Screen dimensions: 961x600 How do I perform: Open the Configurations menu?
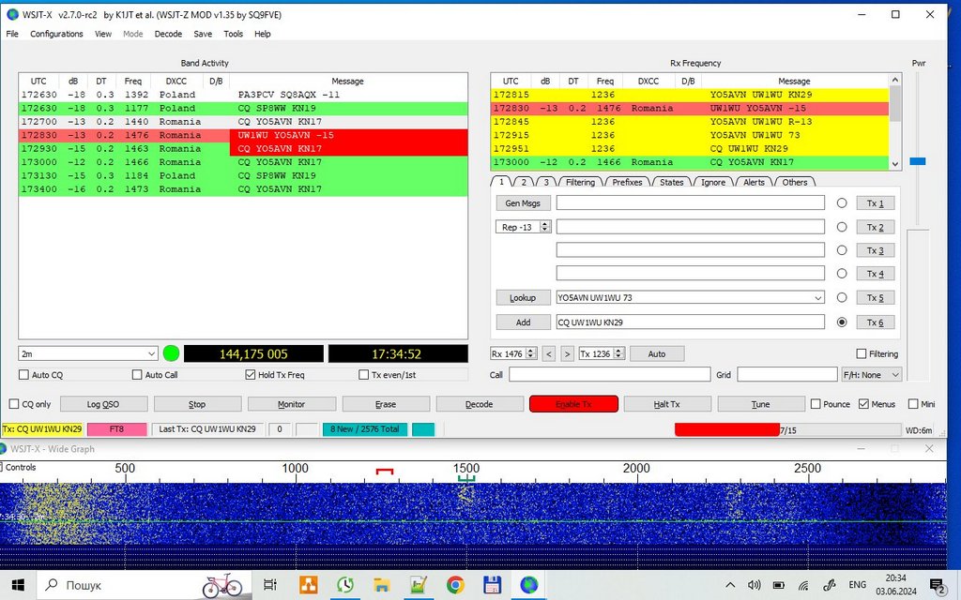pyautogui.click(x=56, y=34)
